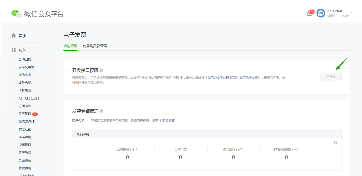Open 自定义菜单 in the sidebar

coord(26,67)
